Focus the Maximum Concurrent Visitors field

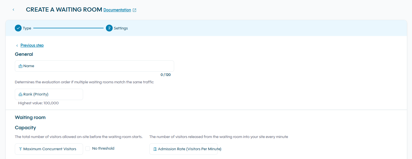pos(49,149)
